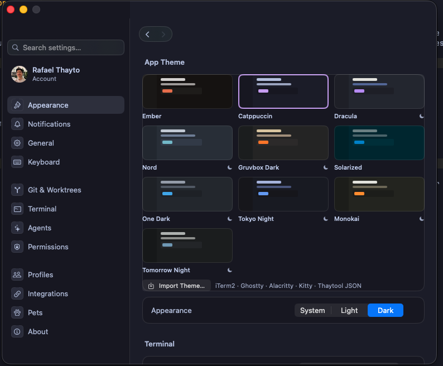
Task: Apply the Gruvbox Dark theme preview
Action: (283, 143)
